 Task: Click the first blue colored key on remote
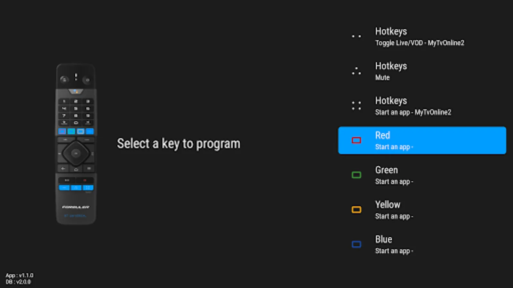[62, 131]
